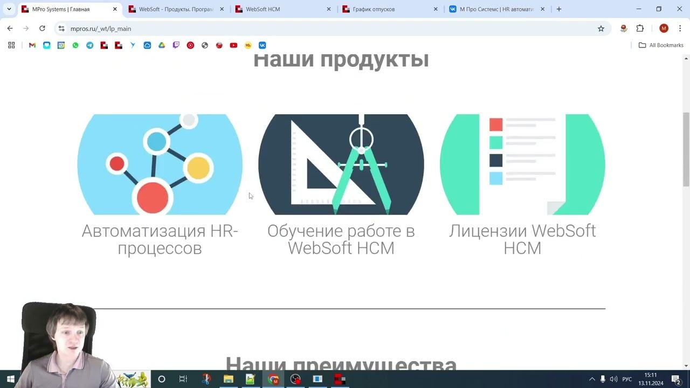Open the All Bookmarks folder
The image size is (690, 388).
click(x=661, y=45)
